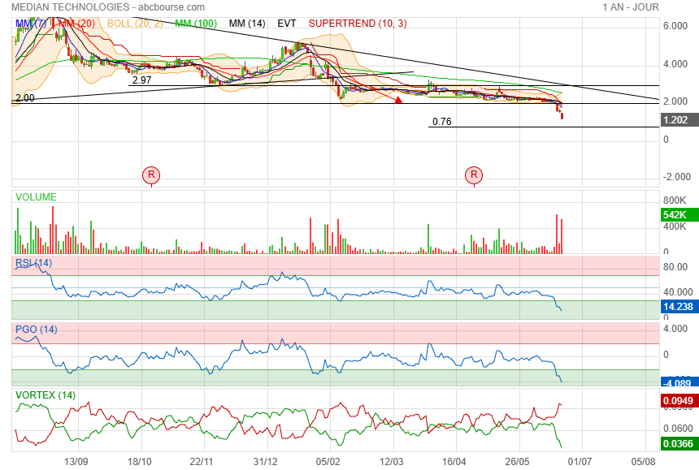Click the 1 AN - JOUR period label
The image size is (699, 470).
[631, 7]
